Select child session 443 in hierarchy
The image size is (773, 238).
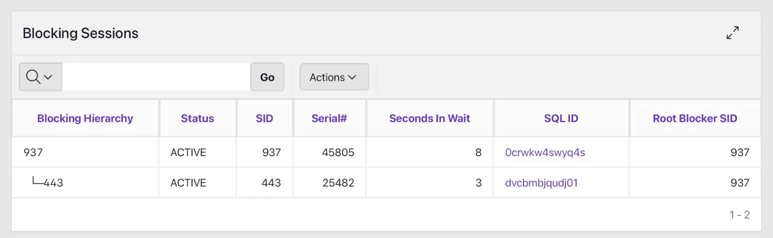coord(53,183)
